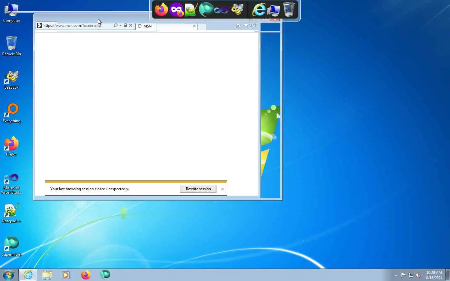Show hidden system tray icons
Viewport: 450px width, 281px height.
[396, 275]
